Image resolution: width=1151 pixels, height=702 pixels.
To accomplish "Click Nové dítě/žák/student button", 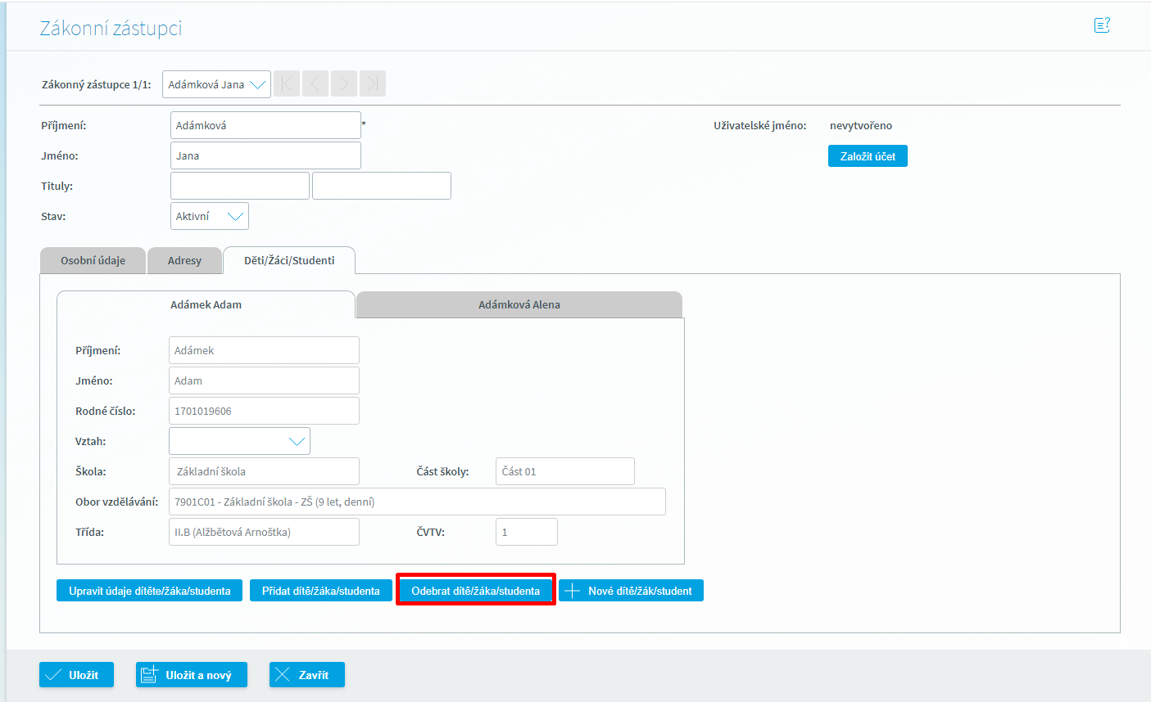I will 631,591.
